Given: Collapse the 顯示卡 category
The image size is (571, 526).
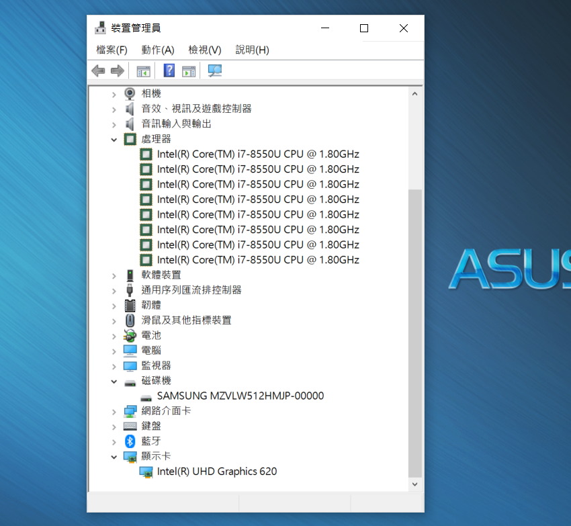Looking at the screenshot, I should coord(114,457).
